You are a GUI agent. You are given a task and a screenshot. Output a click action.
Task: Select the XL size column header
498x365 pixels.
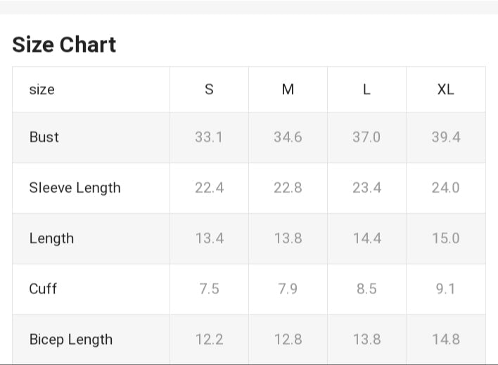point(445,89)
